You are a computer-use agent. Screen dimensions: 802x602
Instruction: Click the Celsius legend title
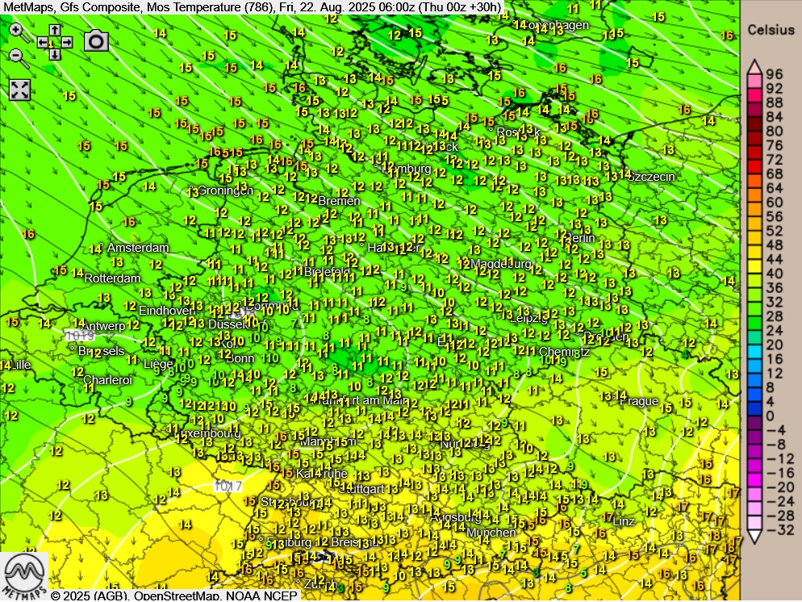click(x=771, y=30)
